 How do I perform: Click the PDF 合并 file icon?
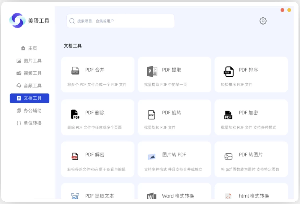click(x=75, y=71)
